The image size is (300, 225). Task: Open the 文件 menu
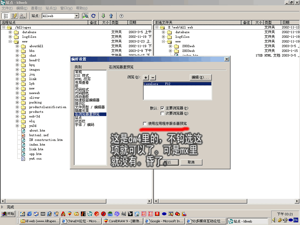coord(7,8)
